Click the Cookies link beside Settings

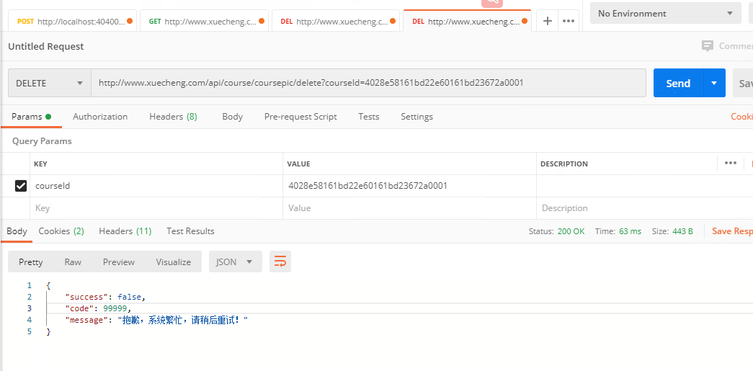742,117
